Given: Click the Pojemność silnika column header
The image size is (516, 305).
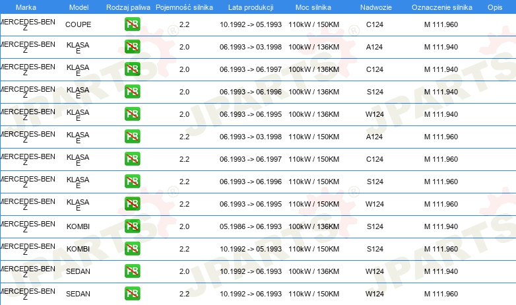Looking at the screenshot, I should coord(184,7).
